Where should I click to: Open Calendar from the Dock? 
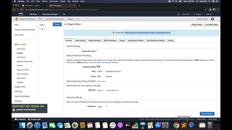(90, 125)
